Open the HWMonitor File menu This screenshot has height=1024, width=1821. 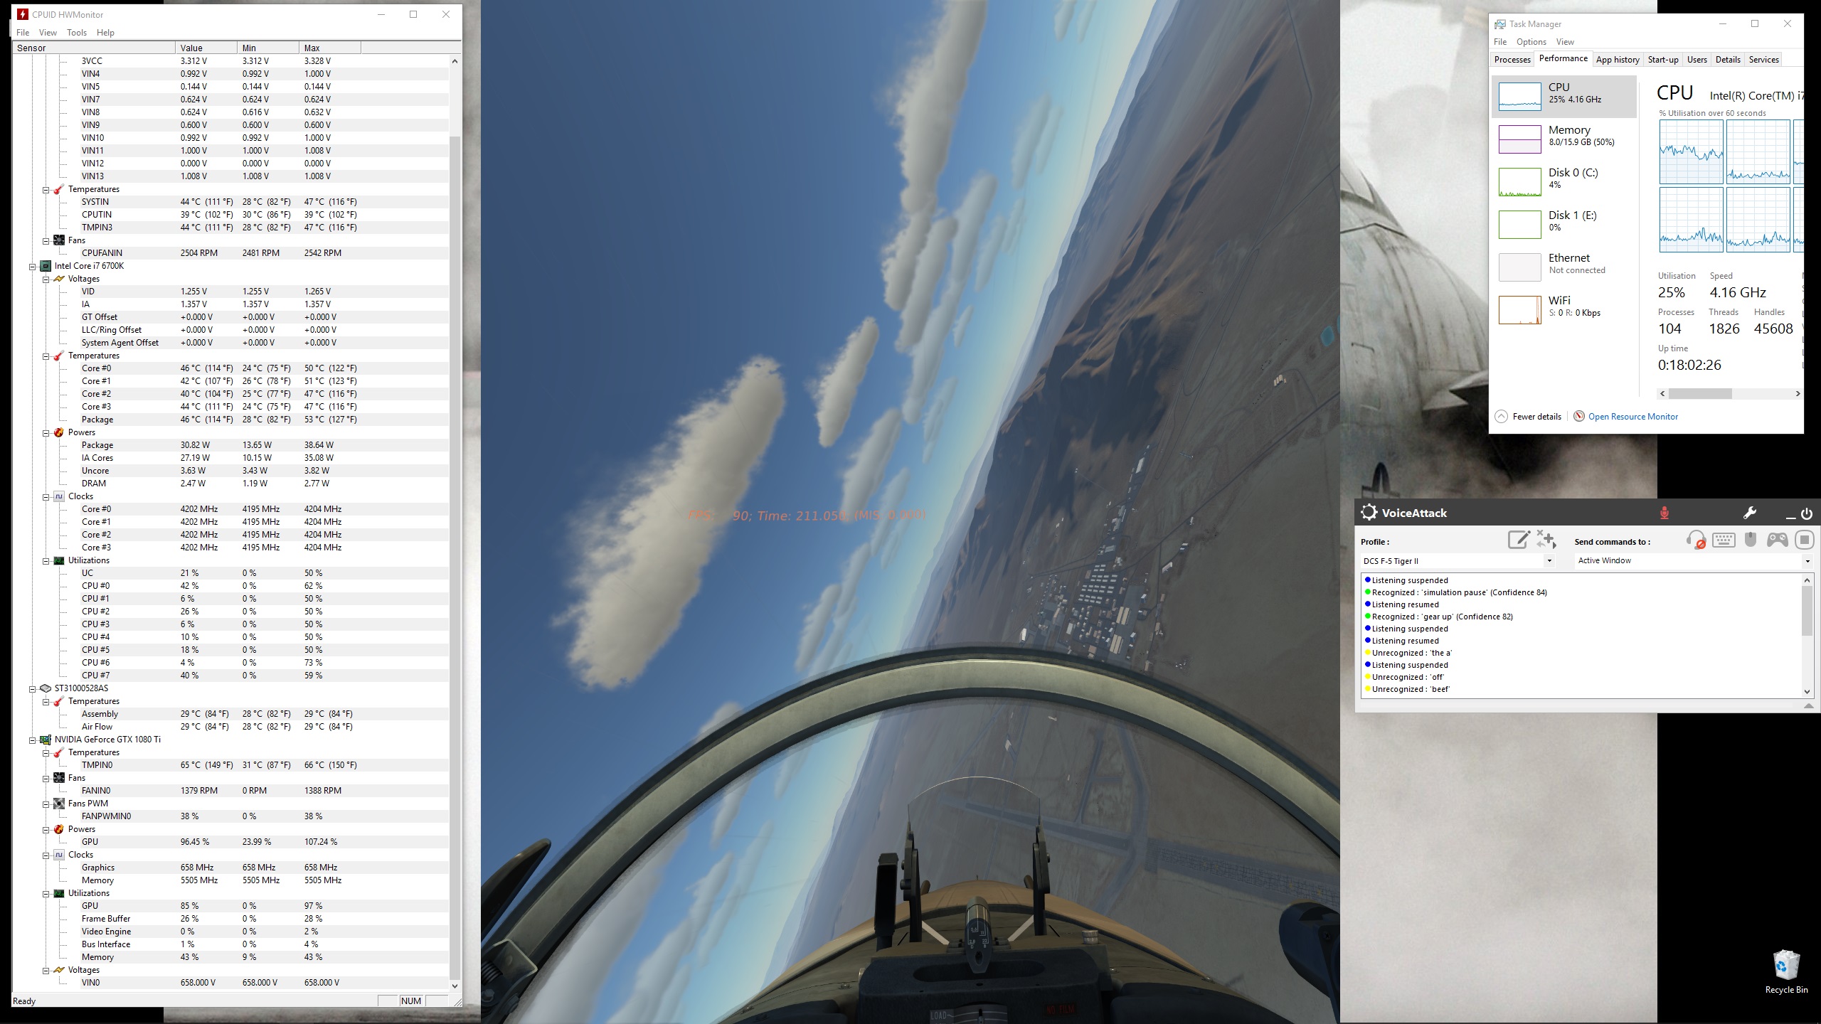[23, 33]
